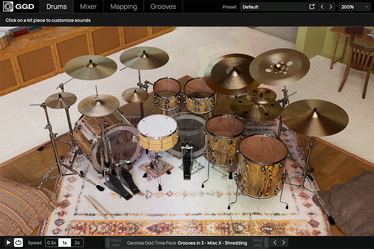Select the next groove arrow
This screenshot has width=374, height=249.
(283, 243)
